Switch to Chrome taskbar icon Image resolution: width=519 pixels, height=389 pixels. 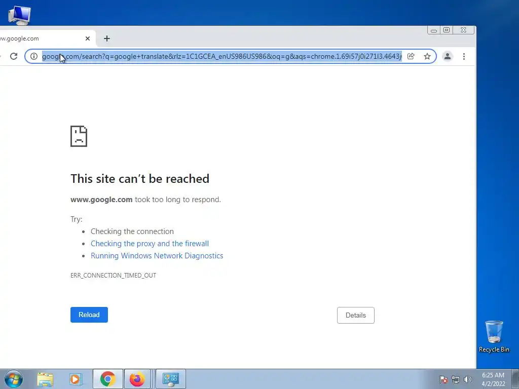point(108,379)
